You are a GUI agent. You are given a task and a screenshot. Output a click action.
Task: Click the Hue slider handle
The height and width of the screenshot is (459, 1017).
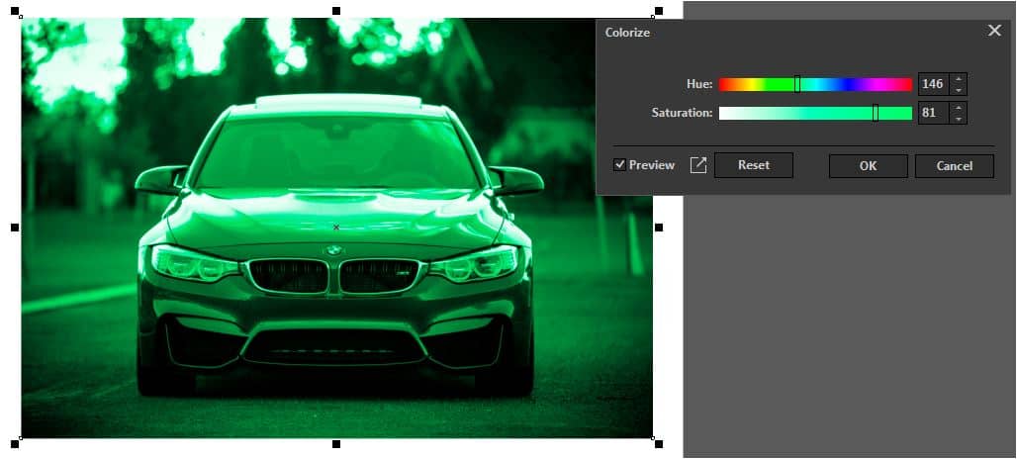pyautogui.click(x=797, y=84)
